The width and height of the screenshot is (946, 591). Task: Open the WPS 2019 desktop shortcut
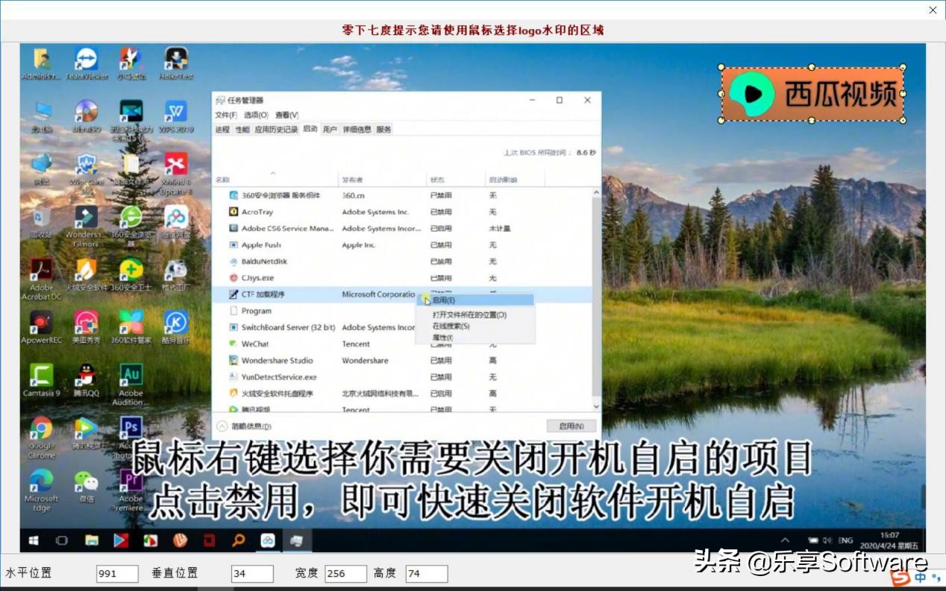coord(176,116)
